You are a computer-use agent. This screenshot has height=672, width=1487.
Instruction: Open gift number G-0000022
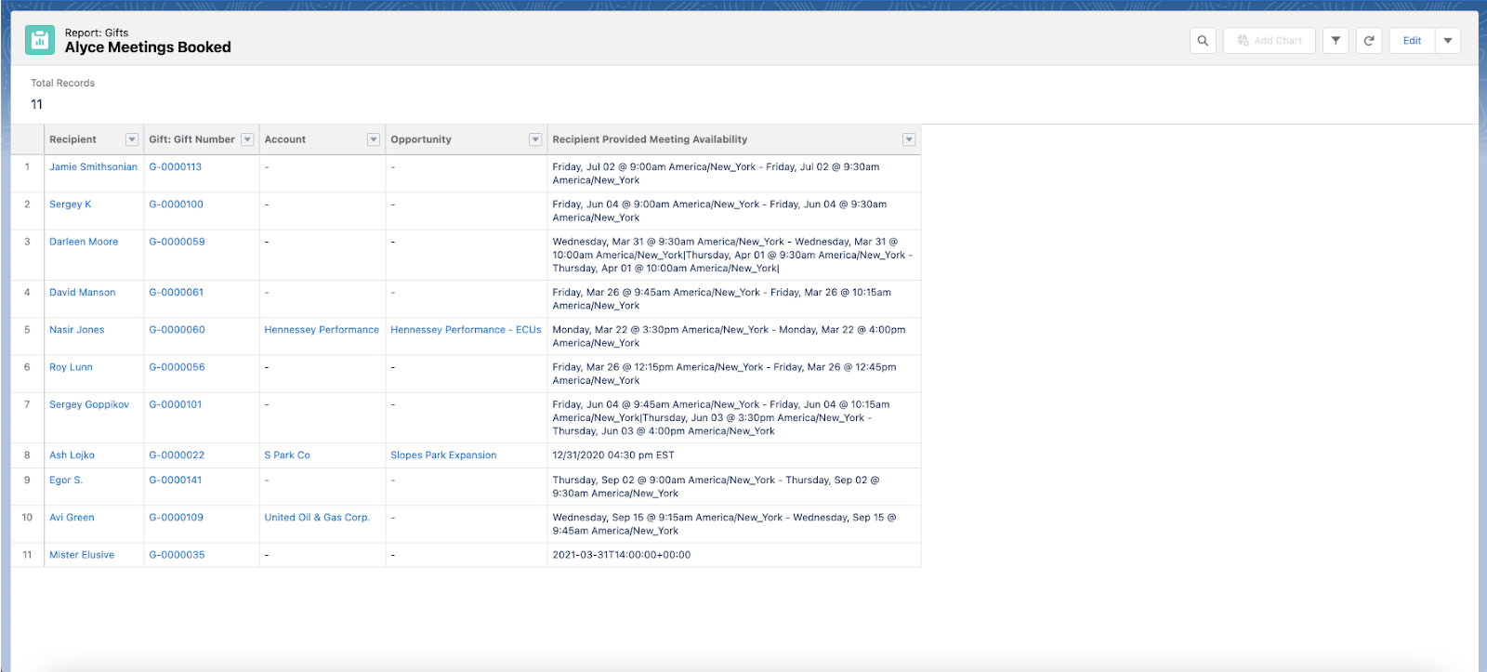coord(178,455)
